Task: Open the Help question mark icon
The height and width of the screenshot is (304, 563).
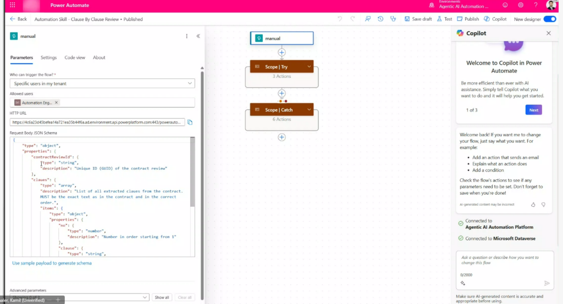Action: [x=536, y=5]
